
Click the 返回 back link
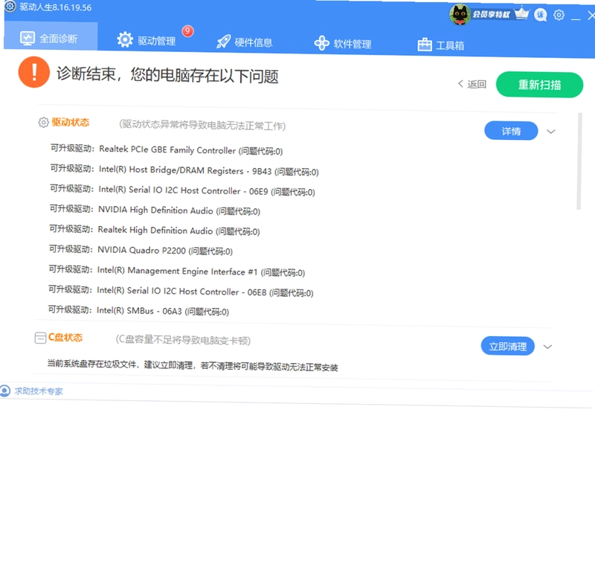(x=472, y=84)
